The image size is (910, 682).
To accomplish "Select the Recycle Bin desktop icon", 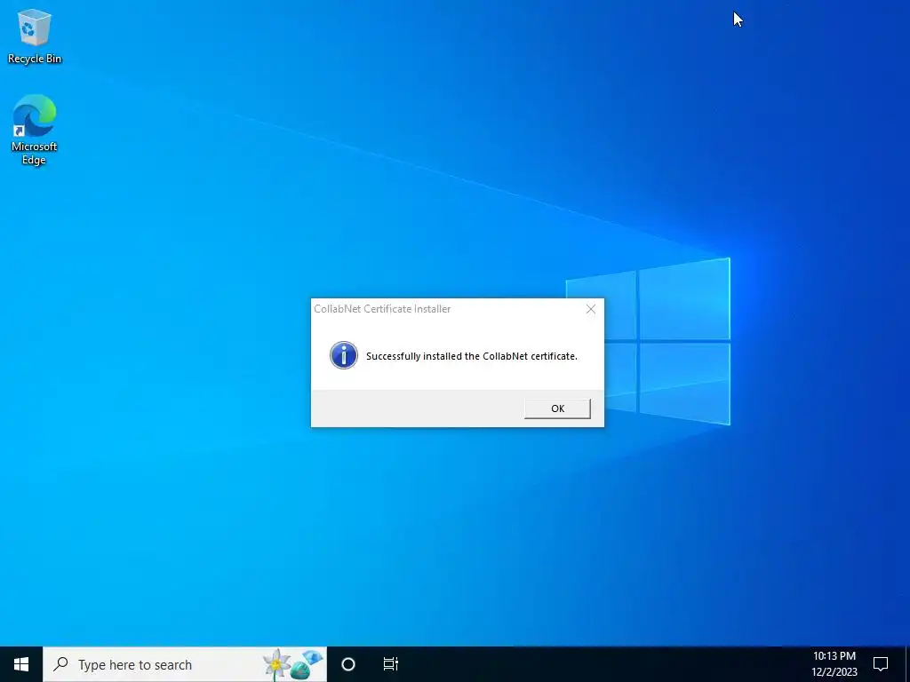I will (x=35, y=36).
